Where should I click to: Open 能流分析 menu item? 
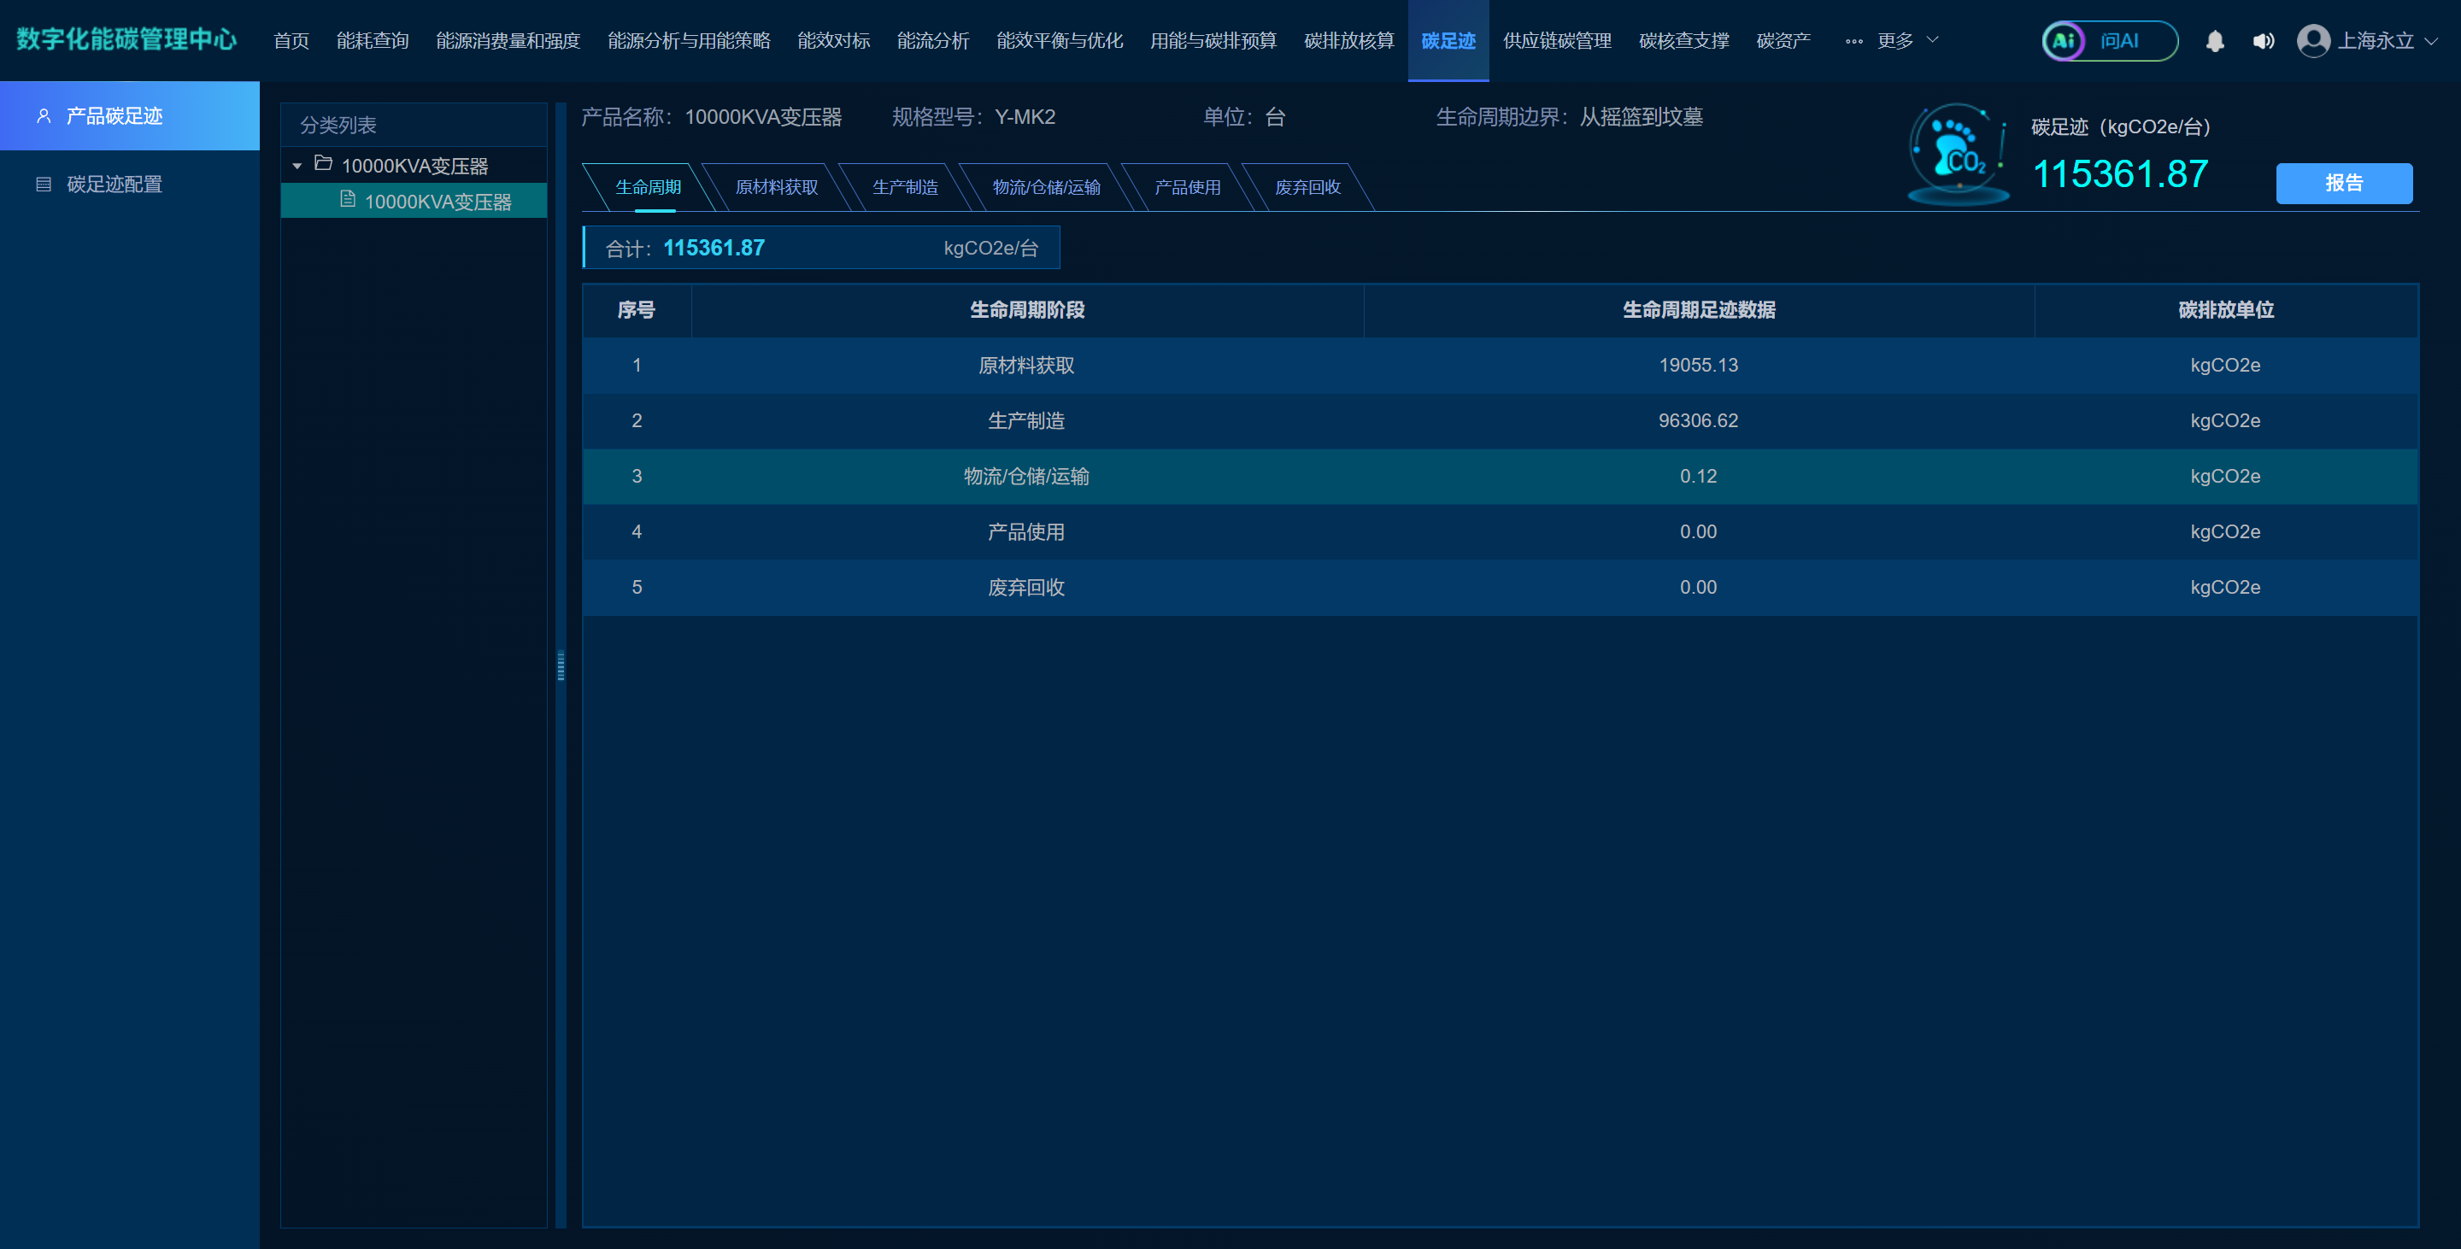(933, 41)
